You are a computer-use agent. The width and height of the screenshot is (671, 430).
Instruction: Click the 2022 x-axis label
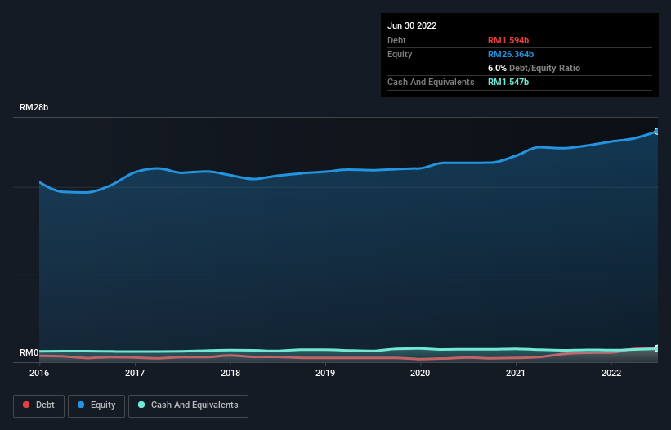tap(611, 373)
